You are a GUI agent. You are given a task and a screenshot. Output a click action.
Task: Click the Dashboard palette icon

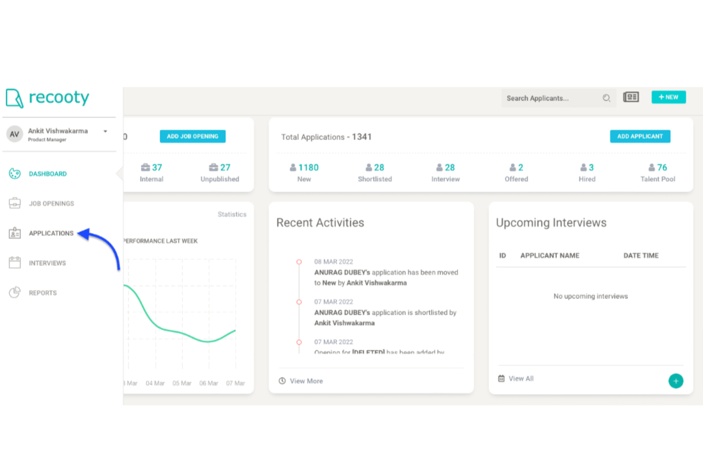coord(15,174)
